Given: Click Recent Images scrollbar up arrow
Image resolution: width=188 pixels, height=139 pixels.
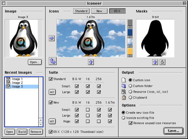Looking at the screenshot, I should [x=41, y=120].
